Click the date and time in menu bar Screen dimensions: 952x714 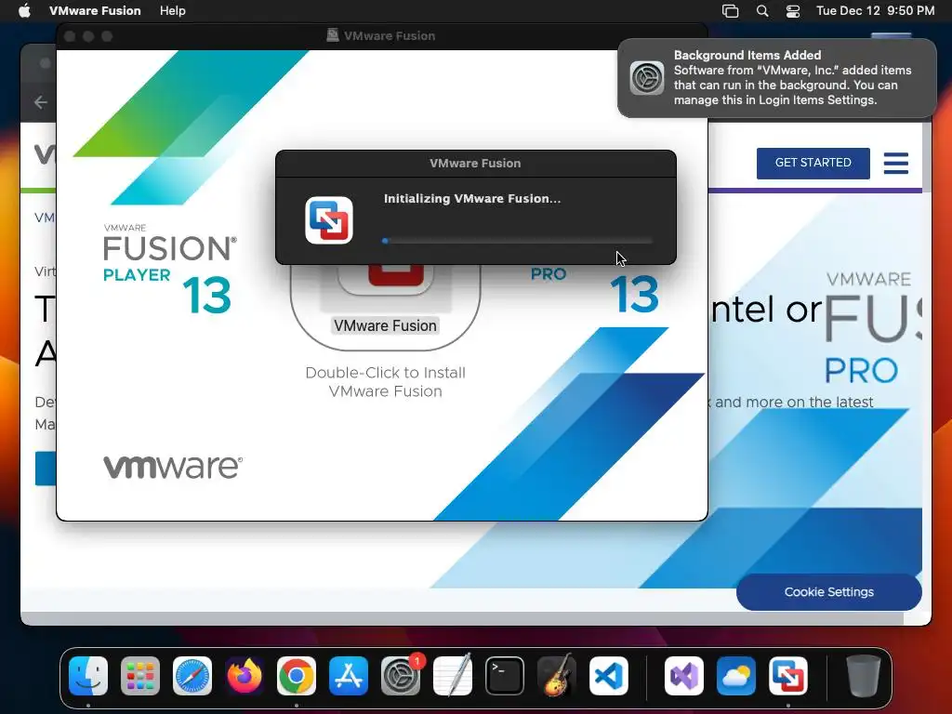(x=875, y=10)
